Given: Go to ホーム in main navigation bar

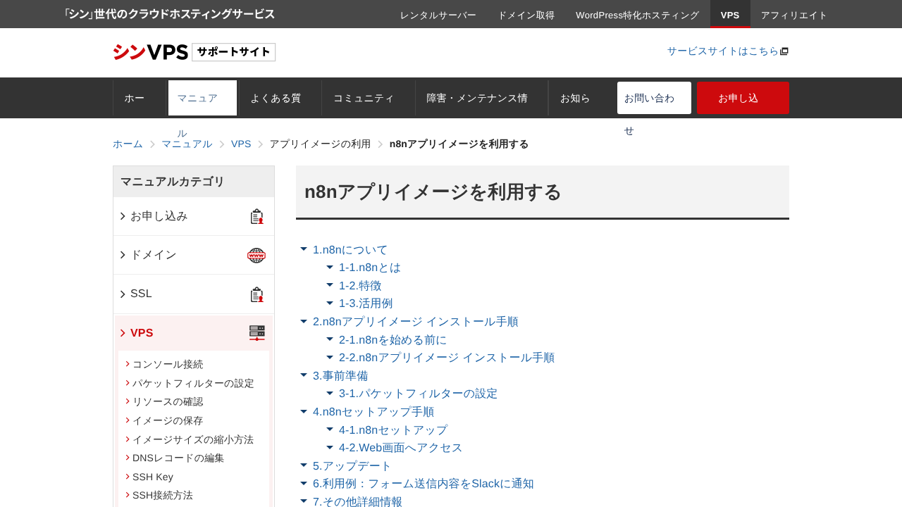Looking at the screenshot, I should tap(140, 98).
